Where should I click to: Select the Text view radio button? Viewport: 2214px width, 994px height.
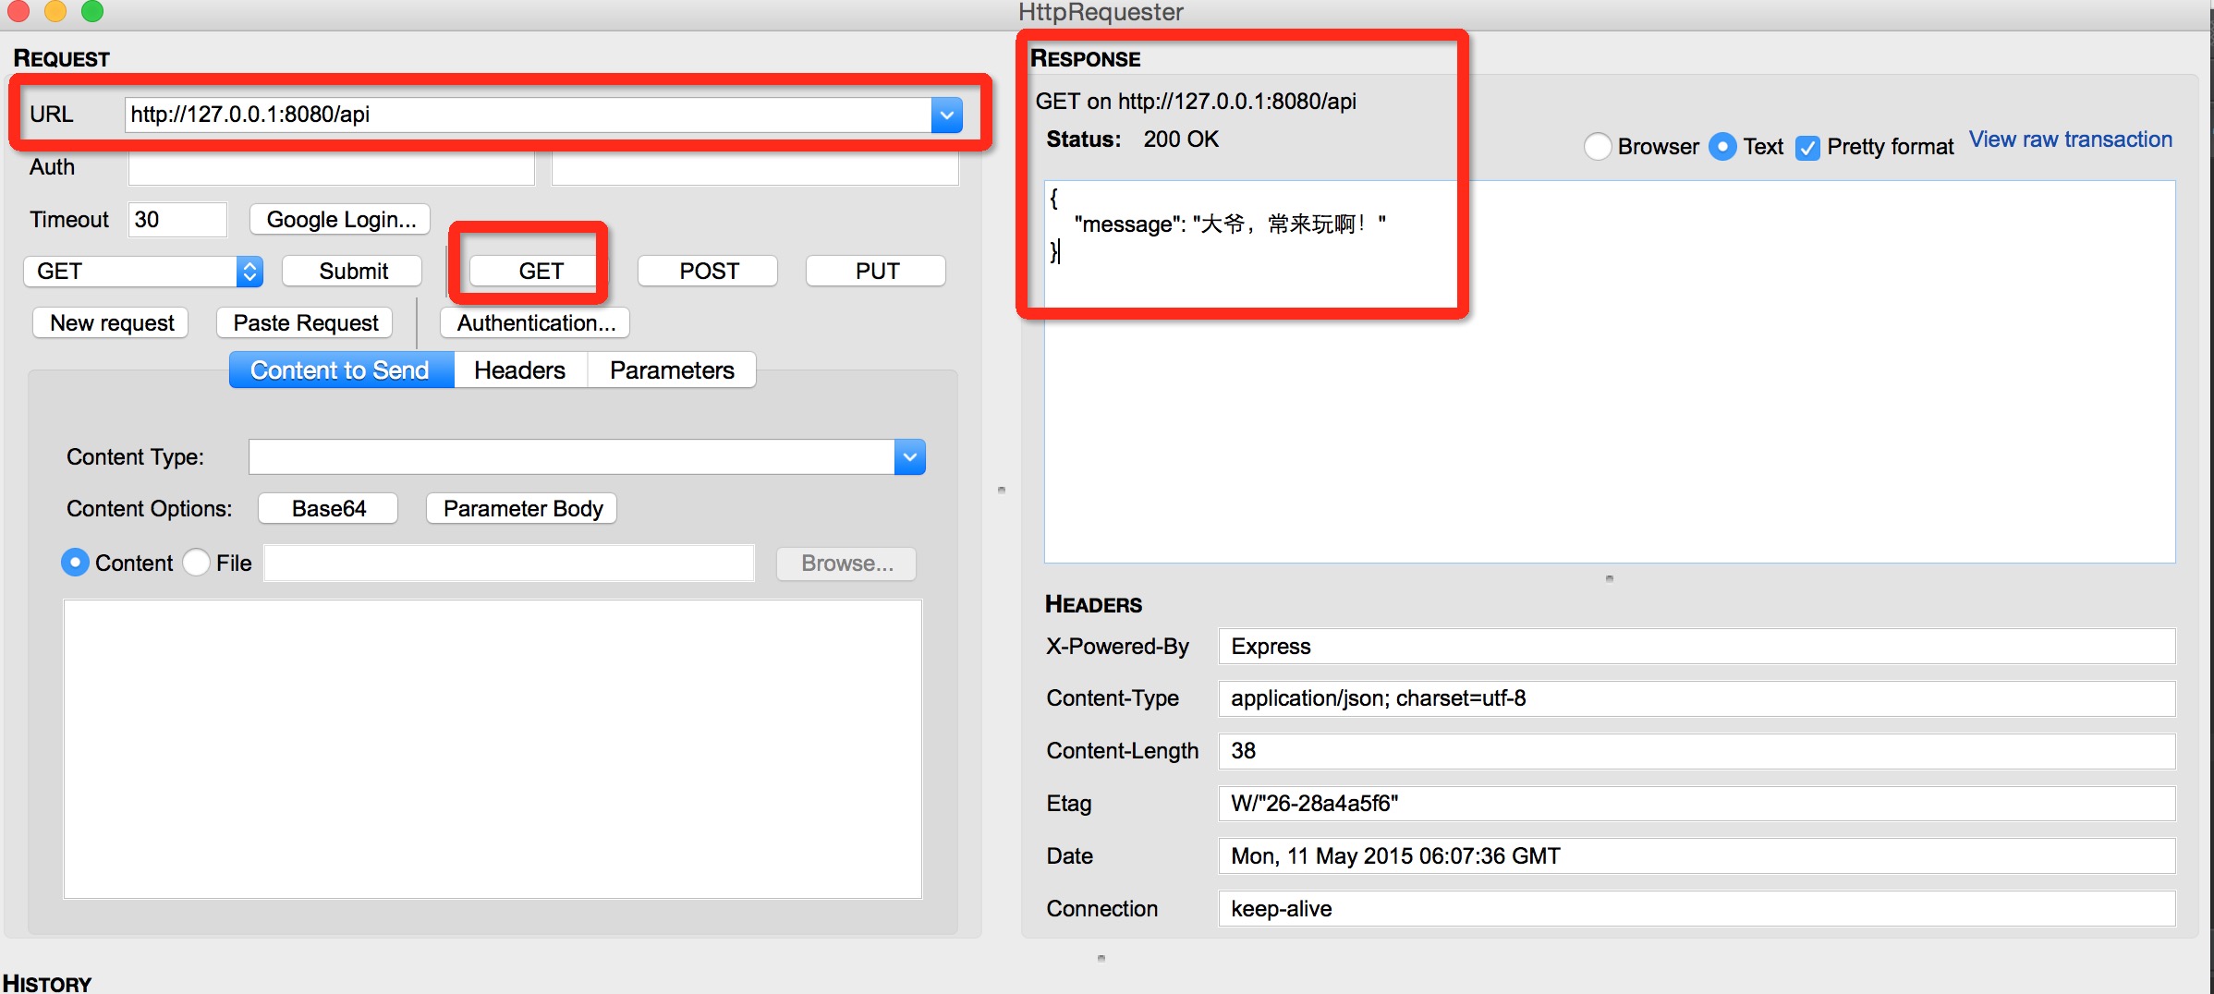pyautogui.click(x=1722, y=147)
